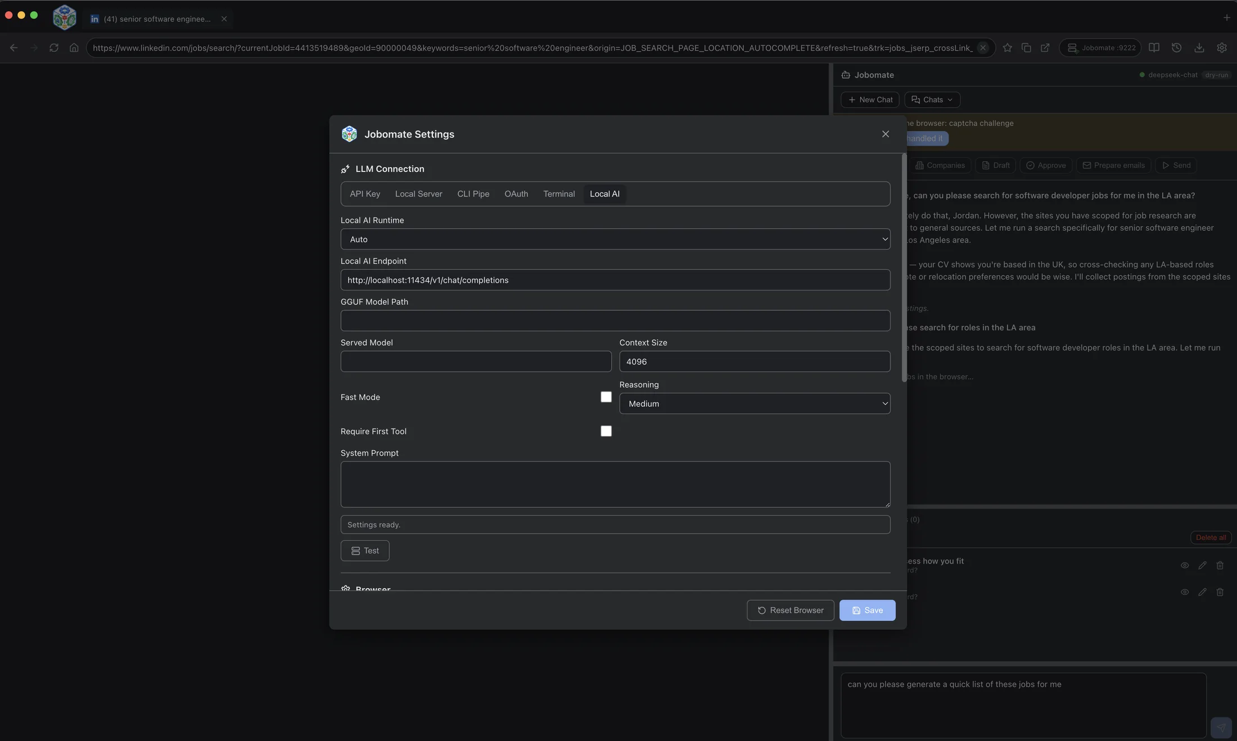This screenshot has width=1237, height=741.
Task: Click the 'dry-run' badge in side panel header
Action: pos(1217,75)
